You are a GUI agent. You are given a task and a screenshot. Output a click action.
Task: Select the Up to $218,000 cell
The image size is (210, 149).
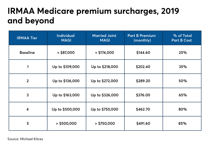[104, 67]
